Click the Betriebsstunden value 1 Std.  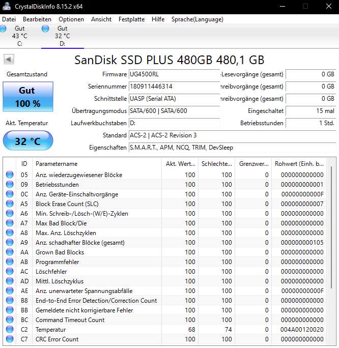coord(311,123)
